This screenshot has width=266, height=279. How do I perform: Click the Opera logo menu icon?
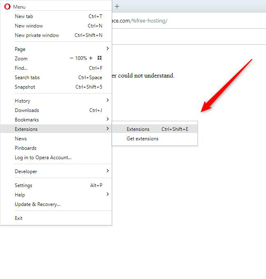[x=7, y=7]
